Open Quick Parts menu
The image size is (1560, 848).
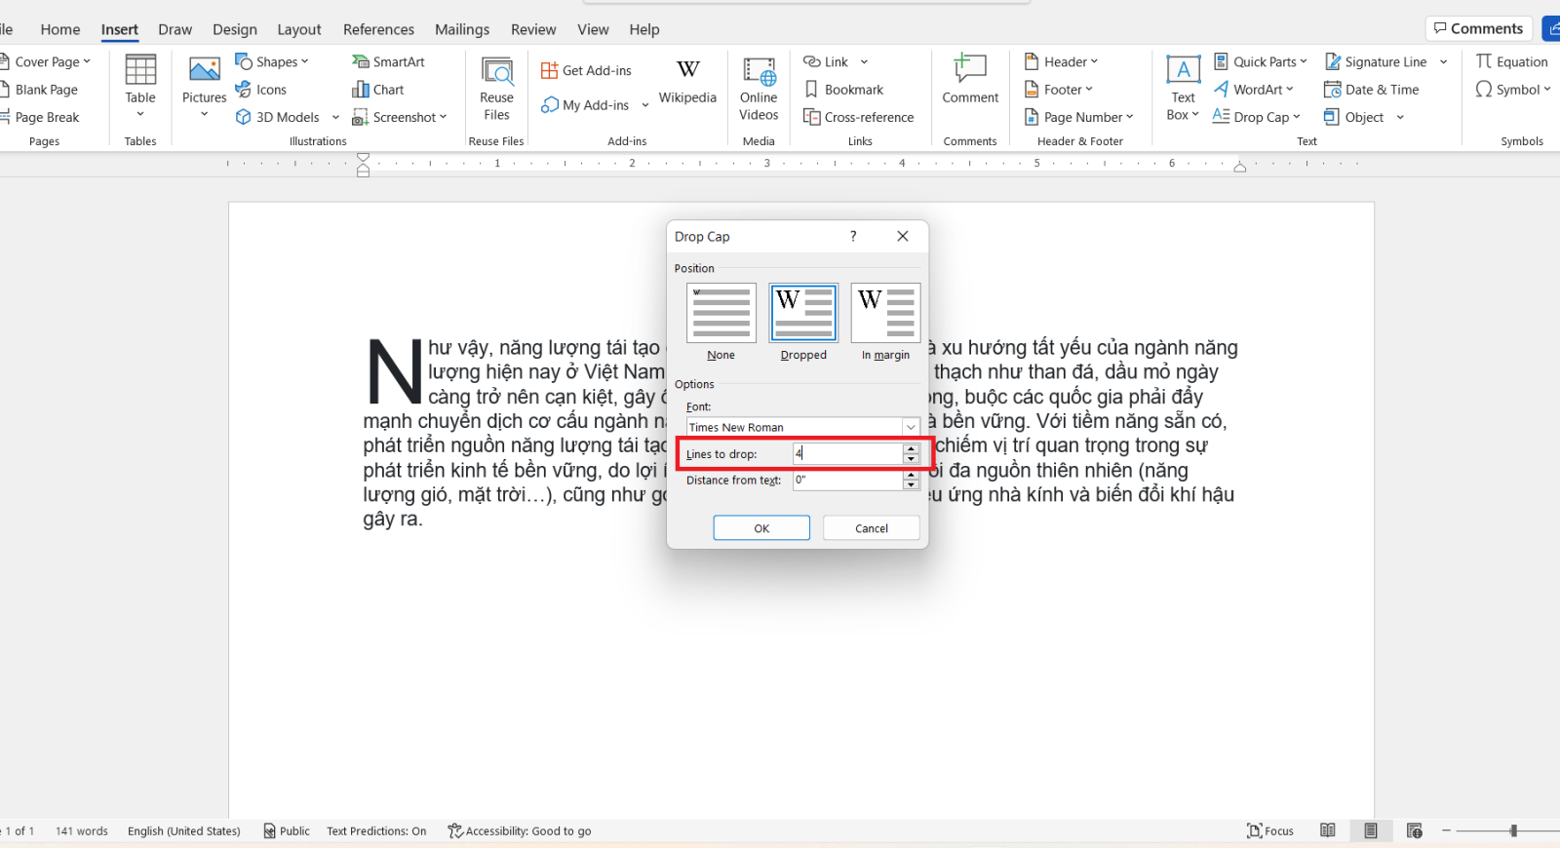[1261, 61]
